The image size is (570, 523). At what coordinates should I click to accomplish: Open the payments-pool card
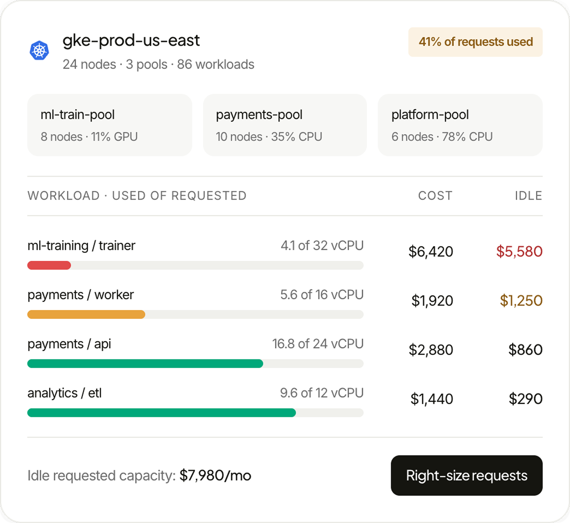tap(285, 125)
